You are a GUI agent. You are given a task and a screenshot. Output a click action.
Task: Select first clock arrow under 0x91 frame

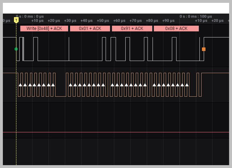112,85
